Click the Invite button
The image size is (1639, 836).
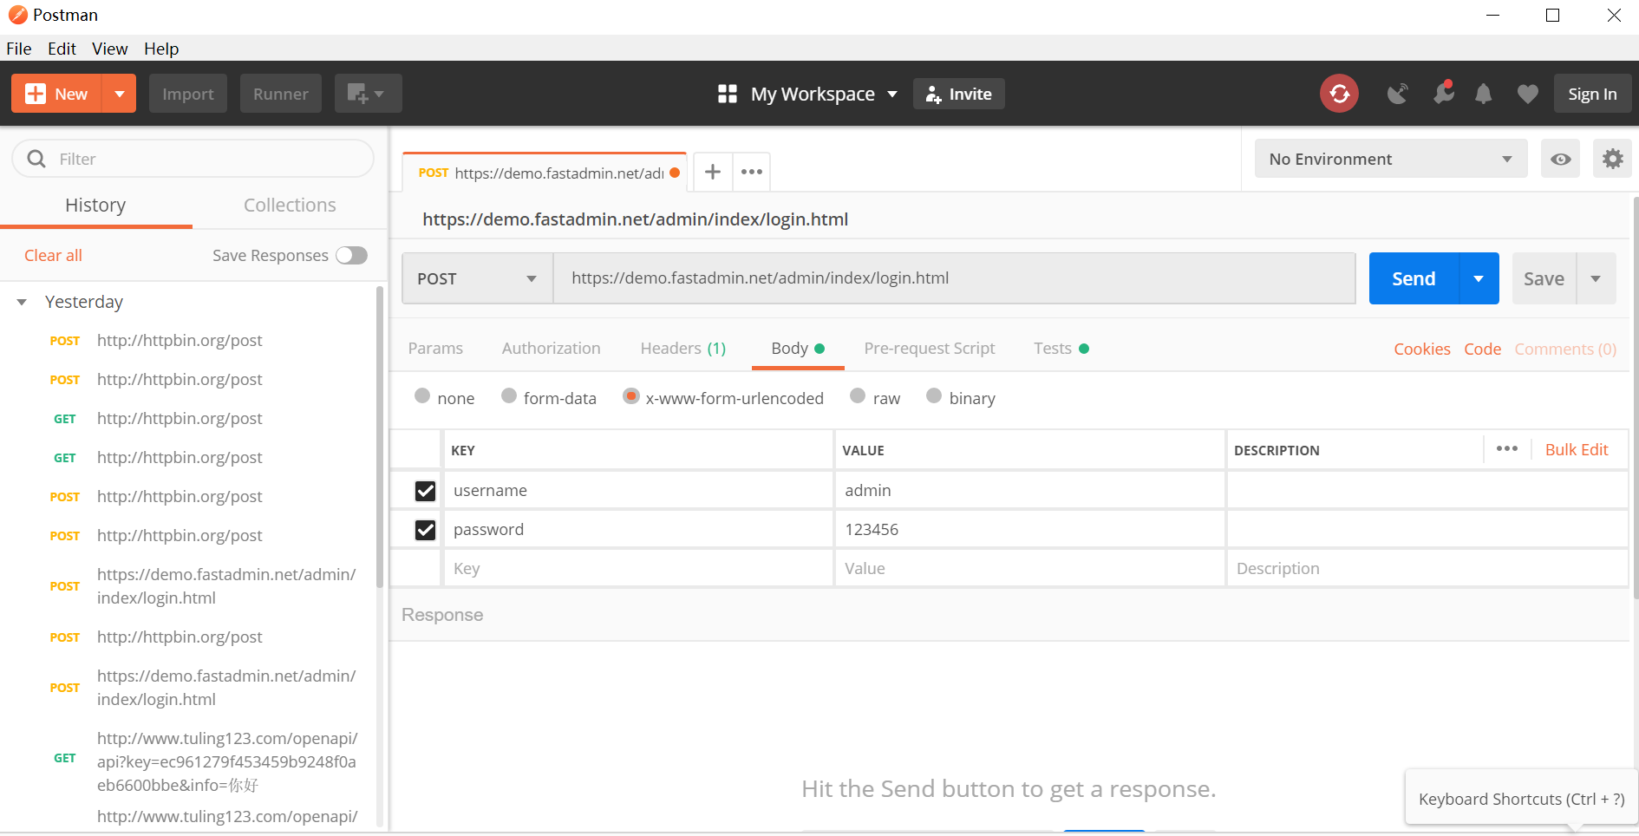pyautogui.click(x=958, y=94)
